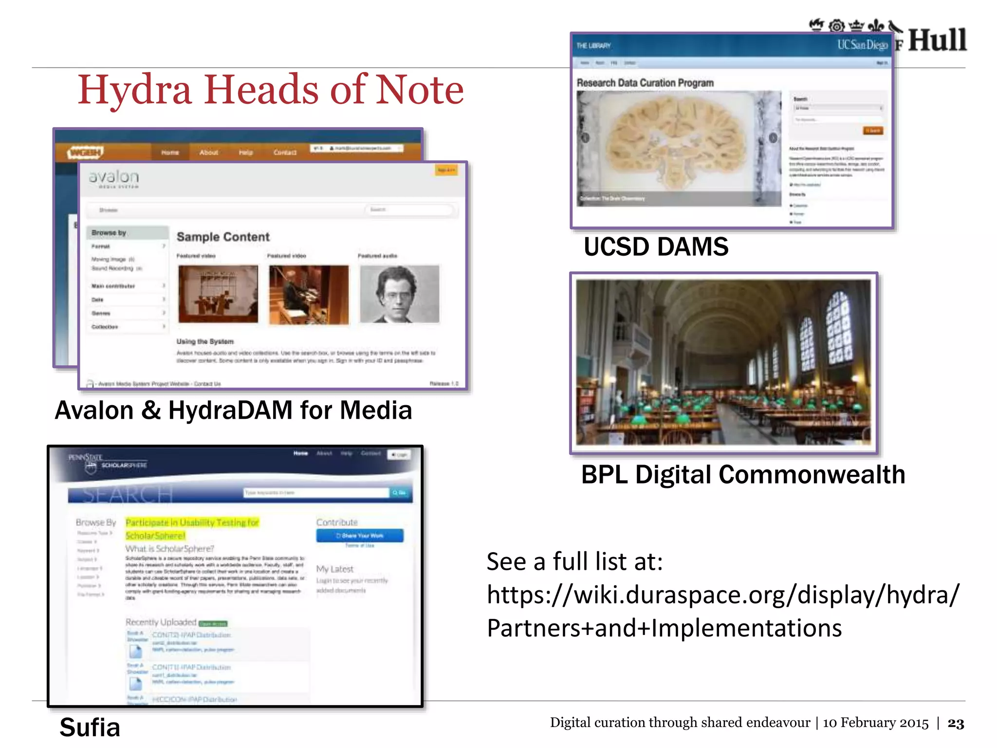Go to previous brain carousel slide

[x=586, y=138]
